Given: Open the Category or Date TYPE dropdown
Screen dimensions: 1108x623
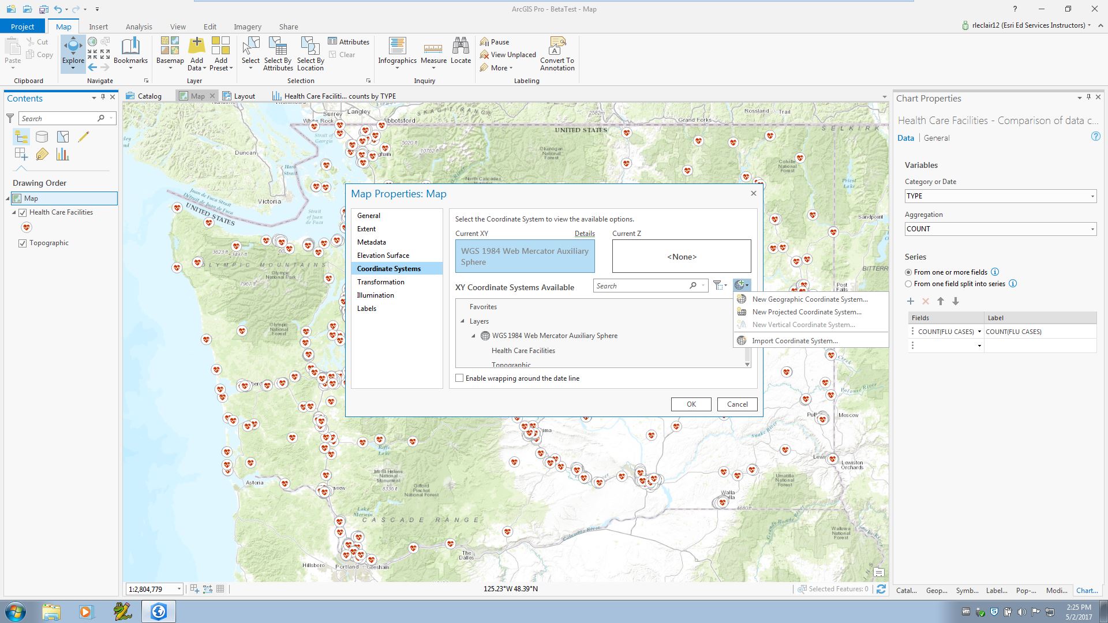Looking at the screenshot, I should click(1000, 196).
